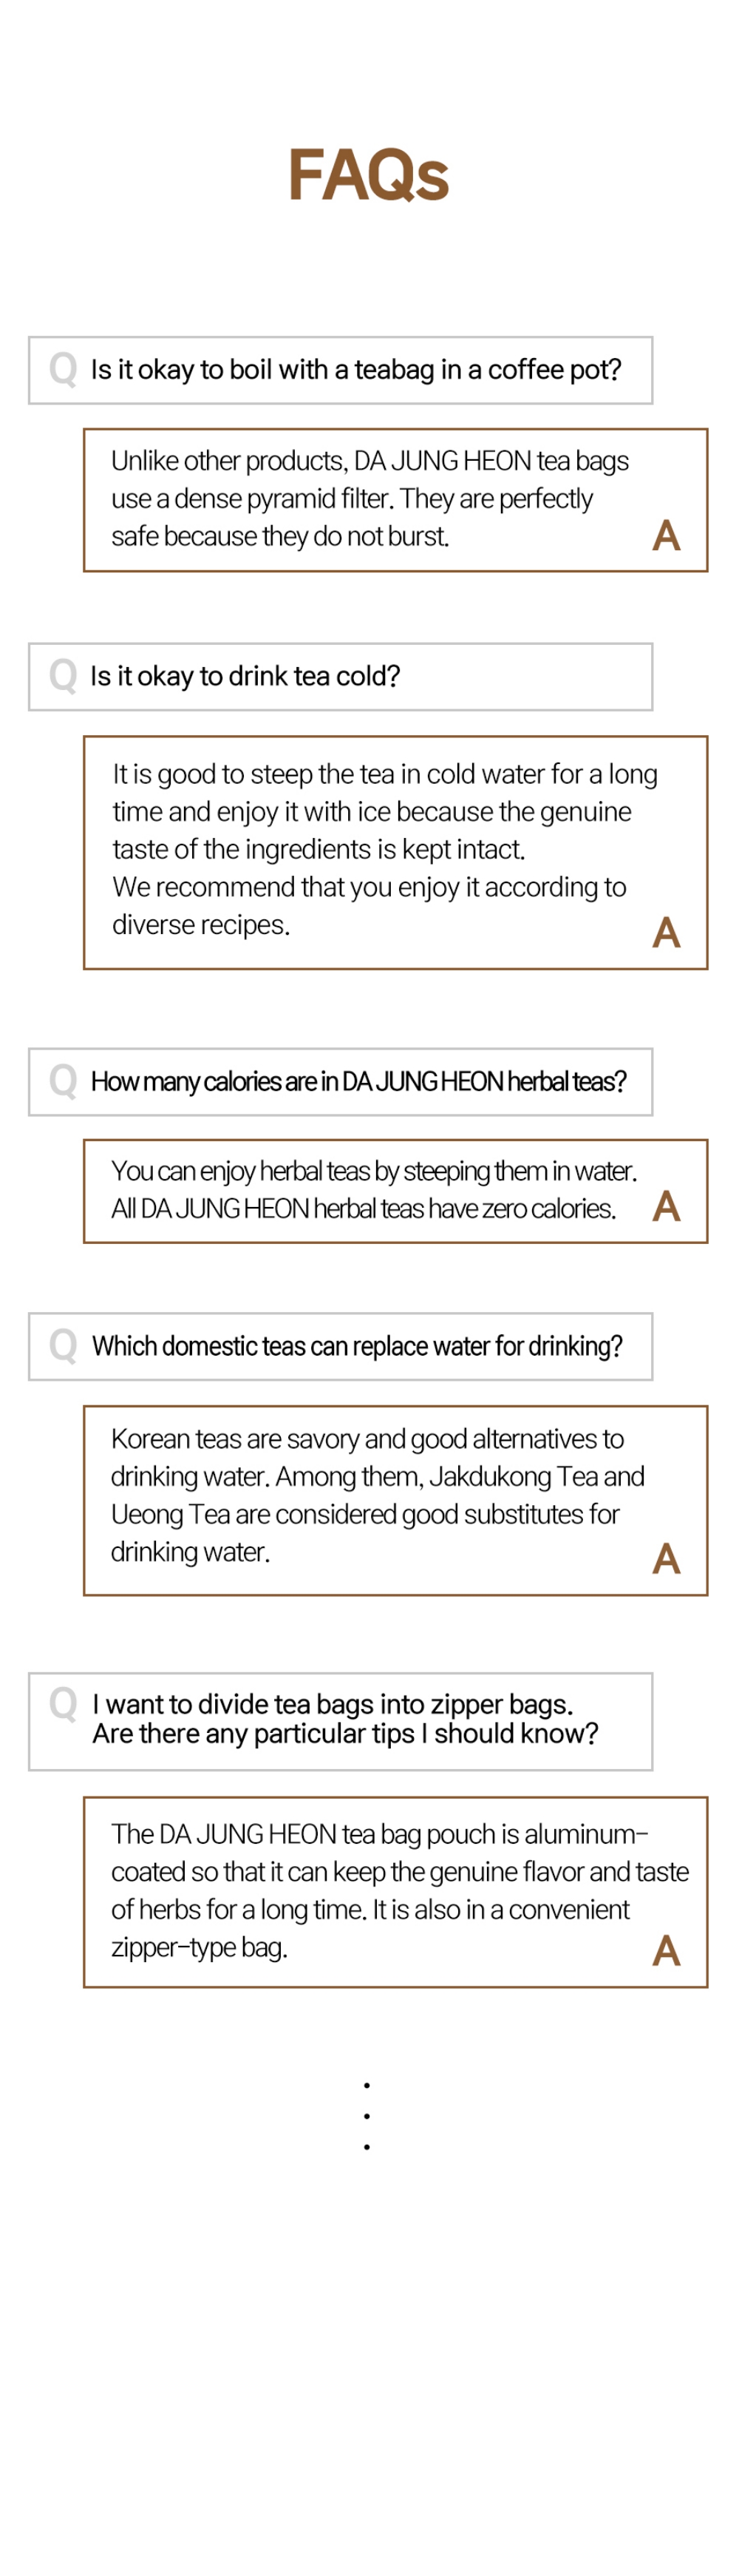Select the Korean teas answer box
This screenshot has height=2576, width=739.
coord(395,1501)
